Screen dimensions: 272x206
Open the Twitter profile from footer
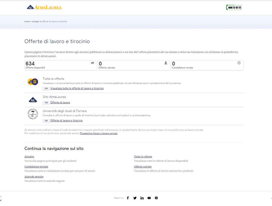point(135,198)
